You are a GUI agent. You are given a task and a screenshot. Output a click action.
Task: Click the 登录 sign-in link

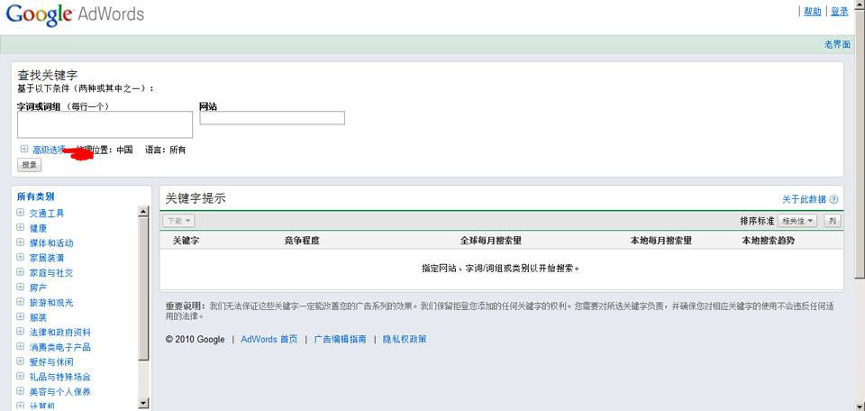pyautogui.click(x=839, y=12)
